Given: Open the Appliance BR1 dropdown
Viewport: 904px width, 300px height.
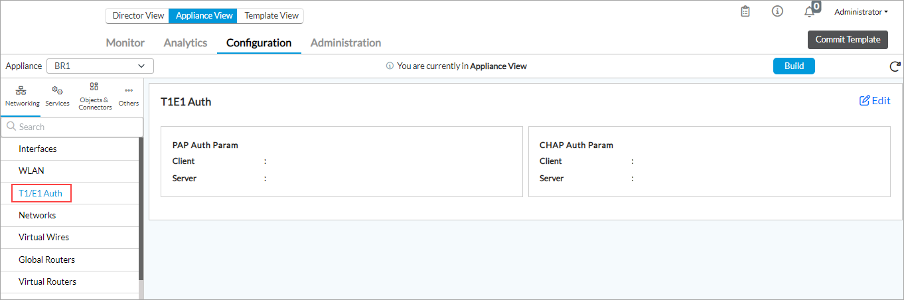Looking at the screenshot, I should (x=100, y=66).
